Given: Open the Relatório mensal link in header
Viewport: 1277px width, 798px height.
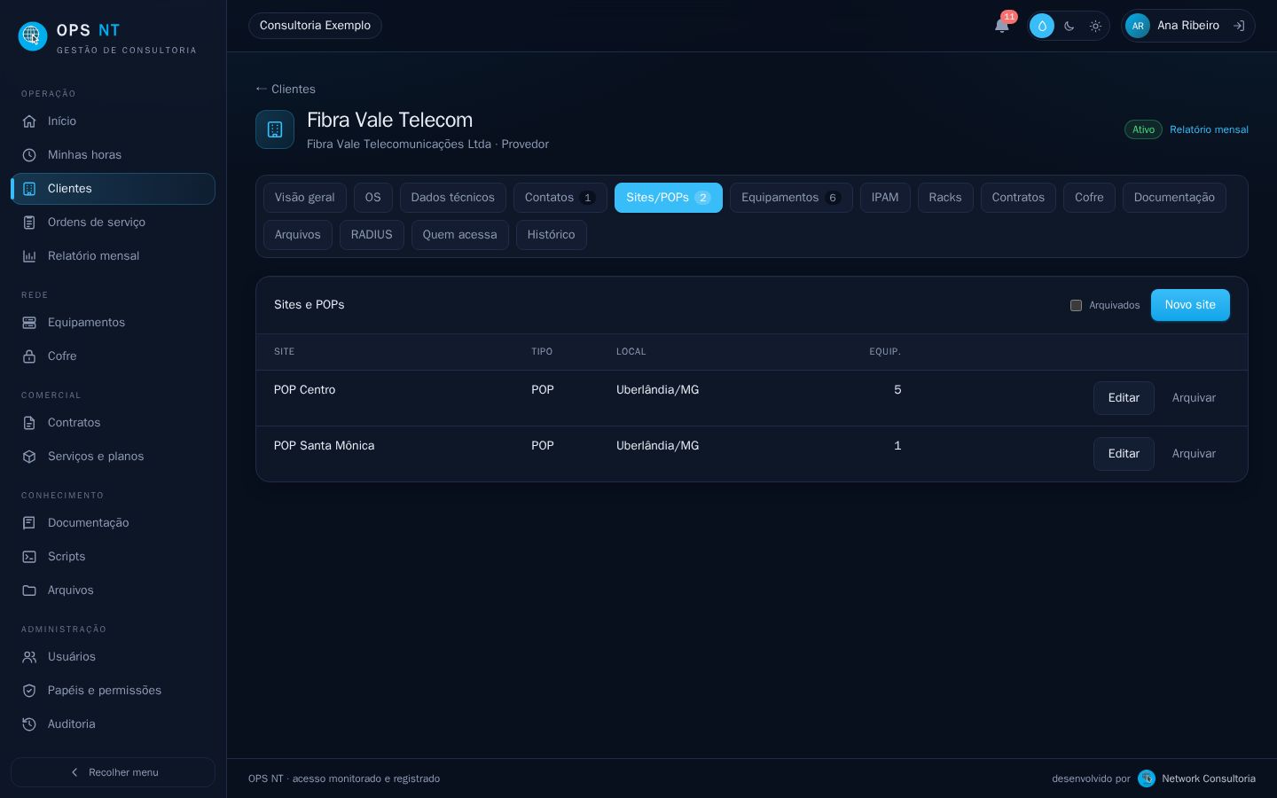Looking at the screenshot, I should pos(1209,129).
